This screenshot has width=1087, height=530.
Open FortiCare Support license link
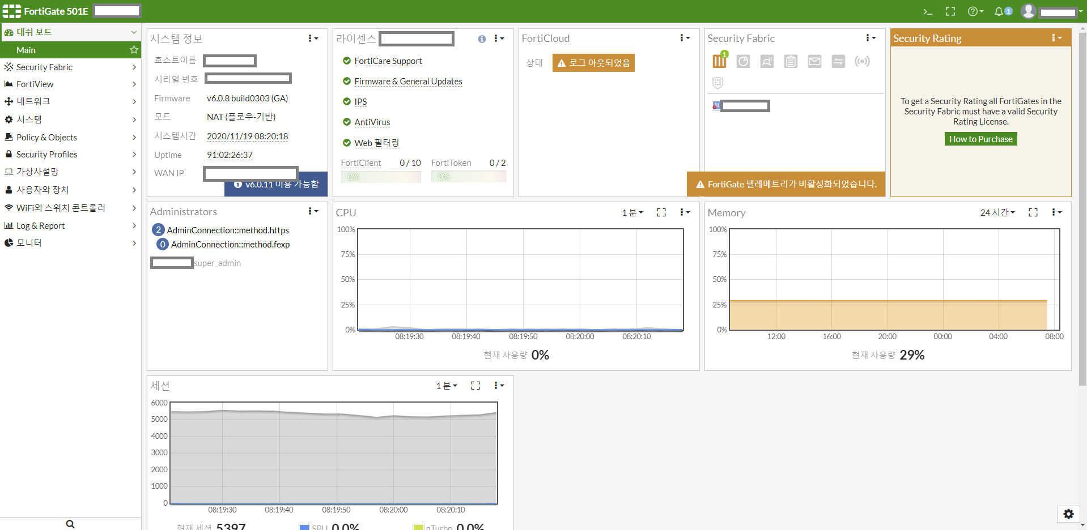pos(388,61)
